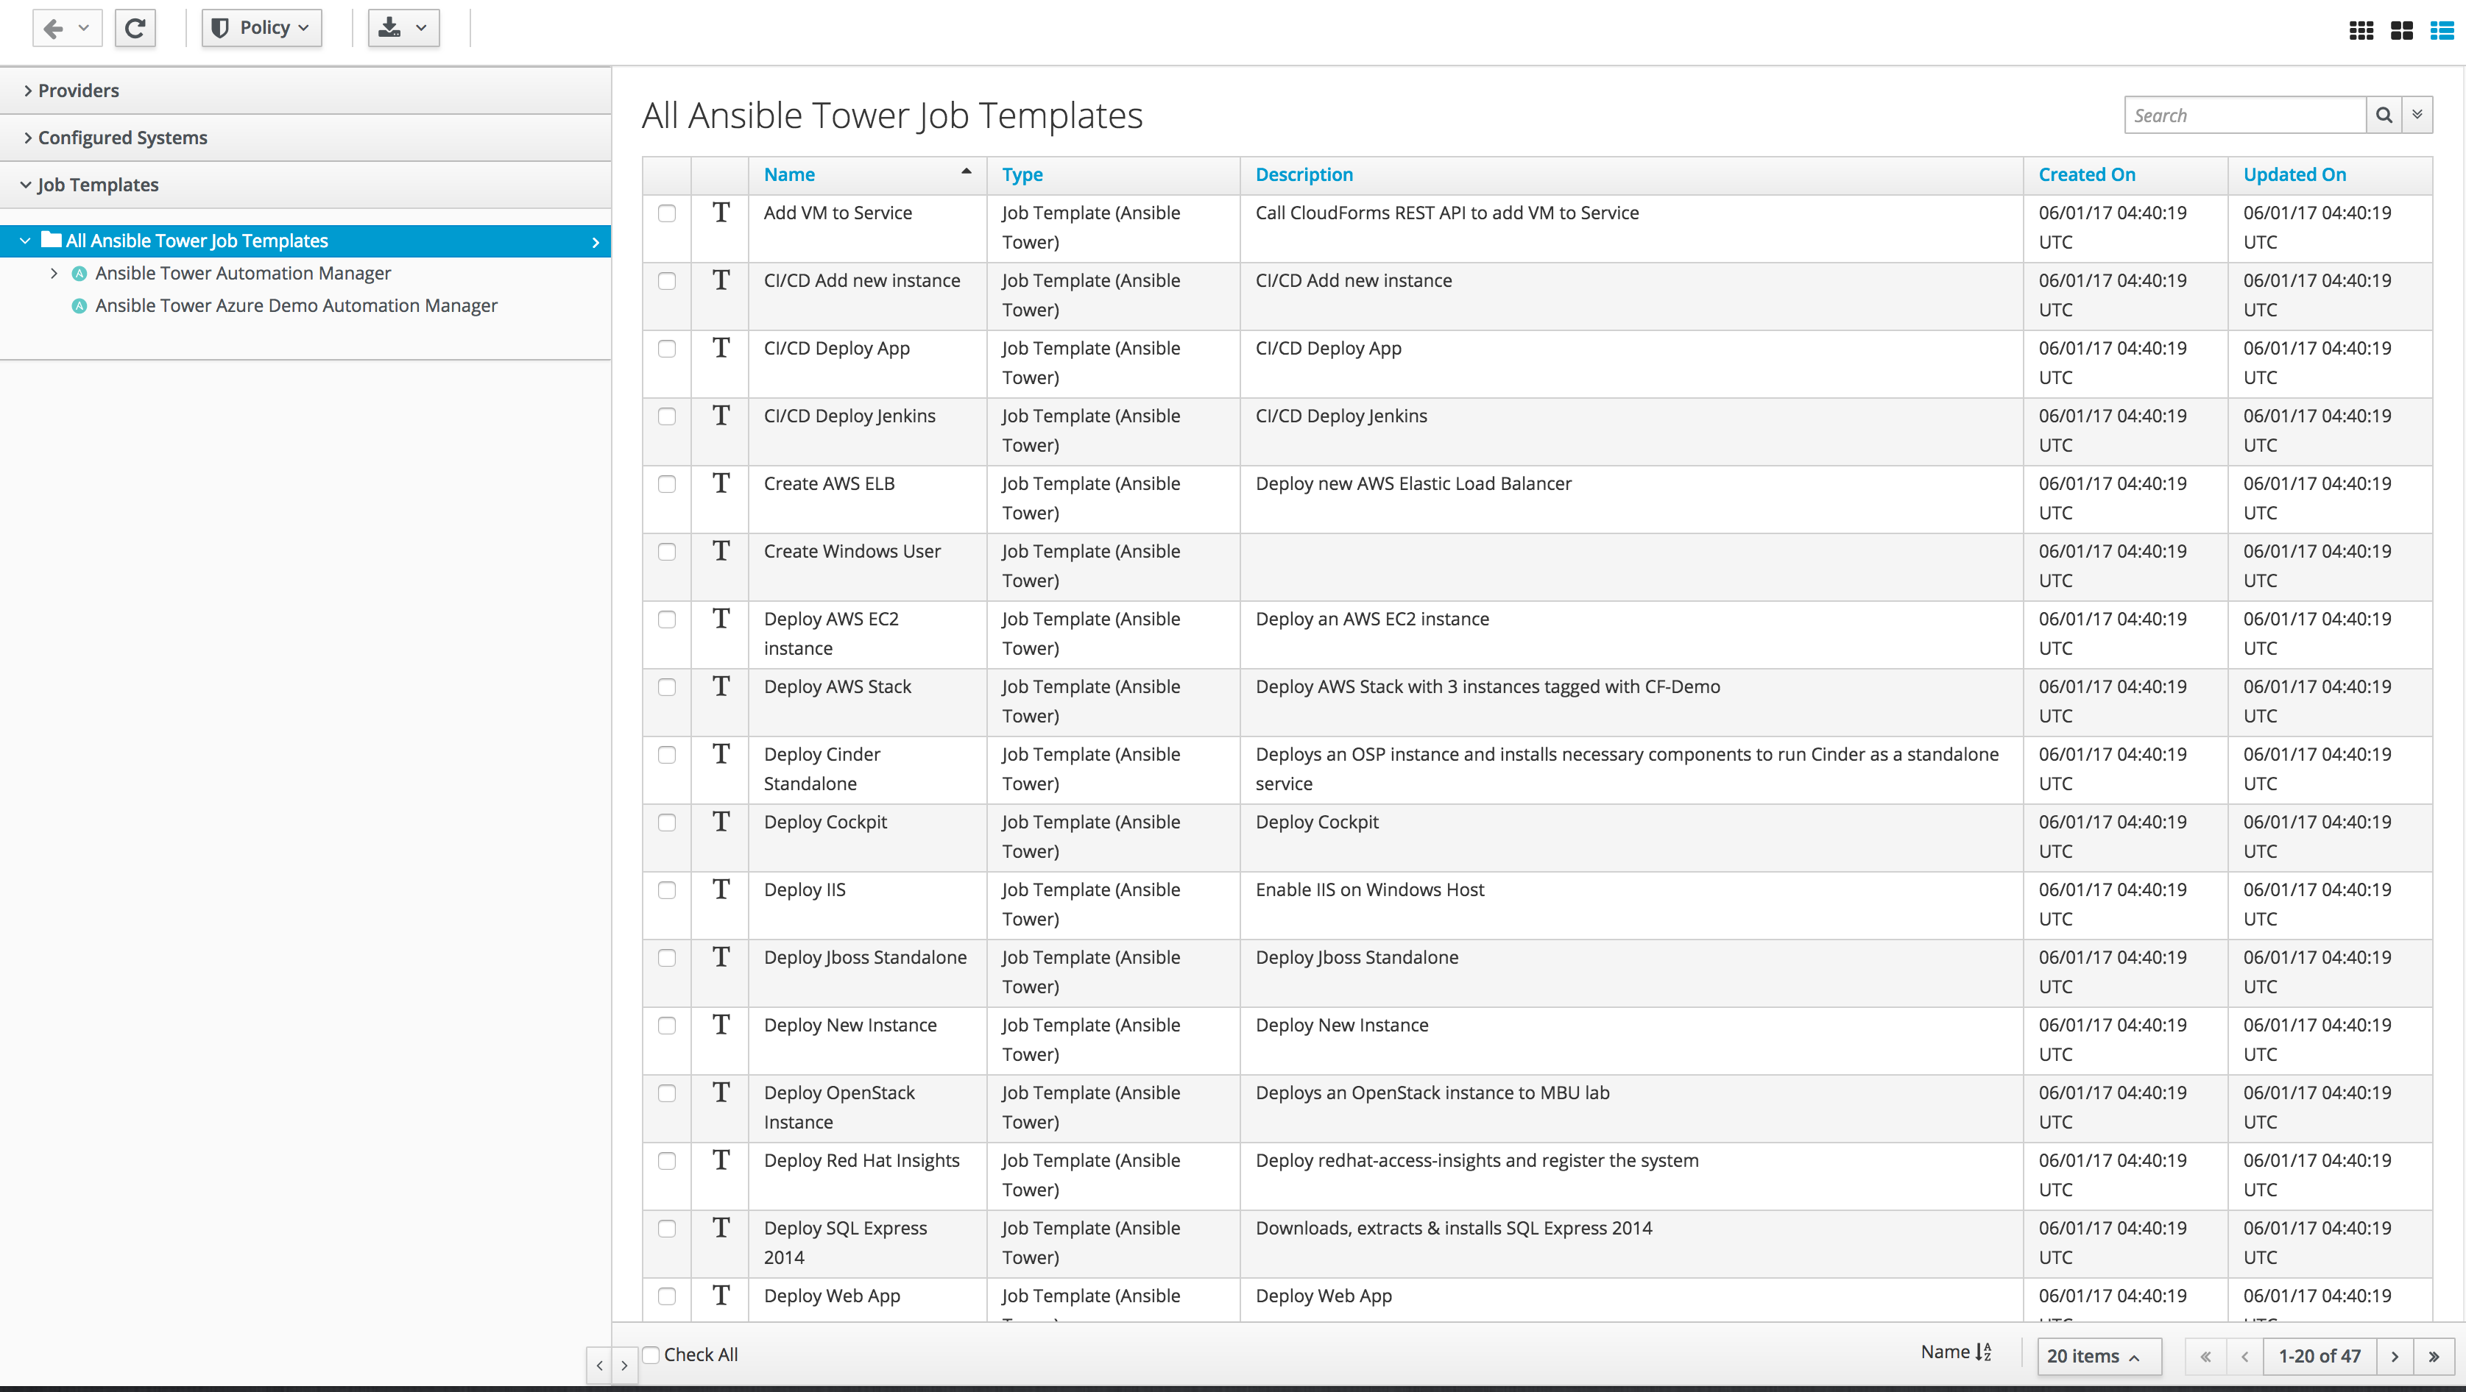Sort table by Updated On column
The image size is (2466, 1392).
2294,175
